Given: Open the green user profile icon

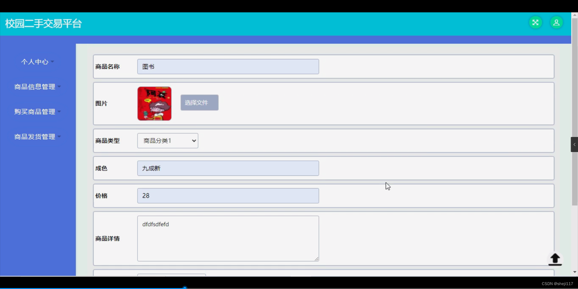Looking at the screenshot, I should [x=556, y=23].
